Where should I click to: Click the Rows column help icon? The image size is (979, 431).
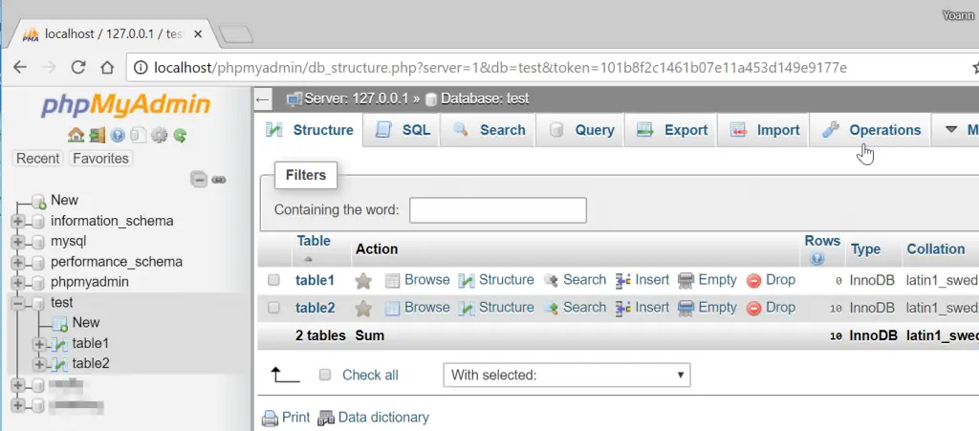click(816, 258)
